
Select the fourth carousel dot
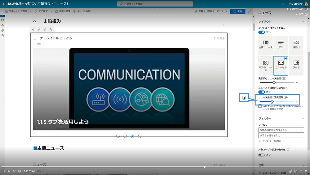click(x=140, y=136)
